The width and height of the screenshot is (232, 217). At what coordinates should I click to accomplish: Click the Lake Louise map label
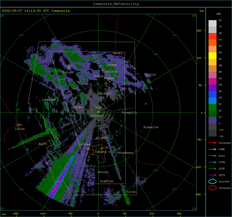pos(20,127)
